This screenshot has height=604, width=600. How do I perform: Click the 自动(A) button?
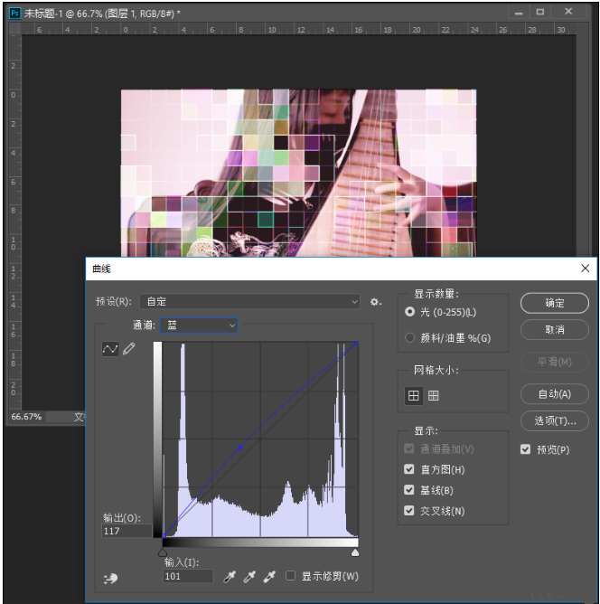pos(555,394)
